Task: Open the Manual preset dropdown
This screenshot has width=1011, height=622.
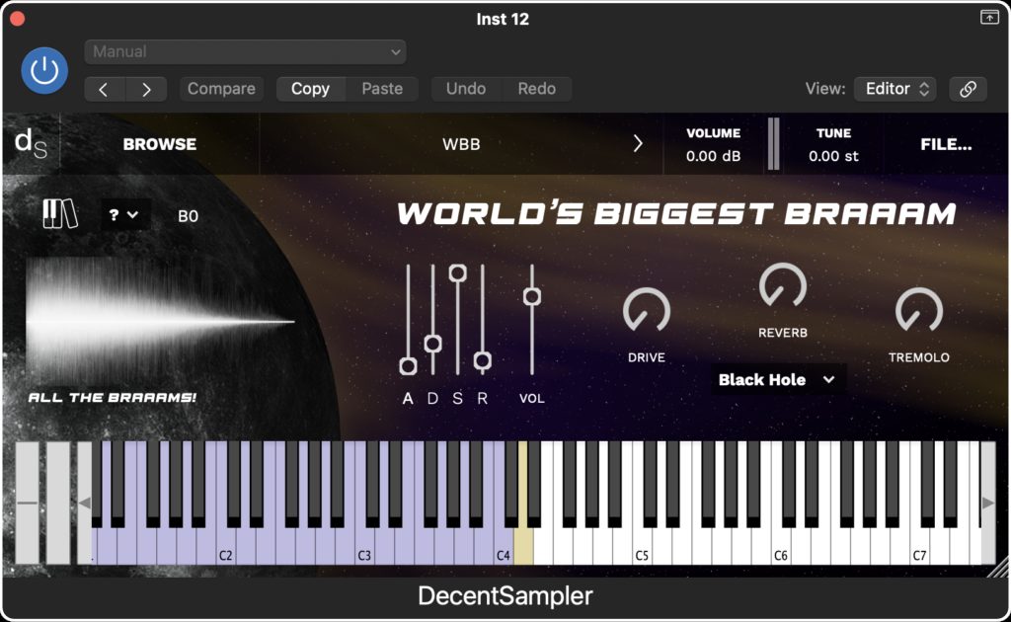Action: point(245,51)
